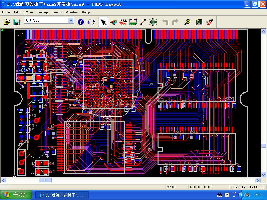The image size is (267, 200).
Task: Toggle the Drafting toolbar
Action: [113, 22]
